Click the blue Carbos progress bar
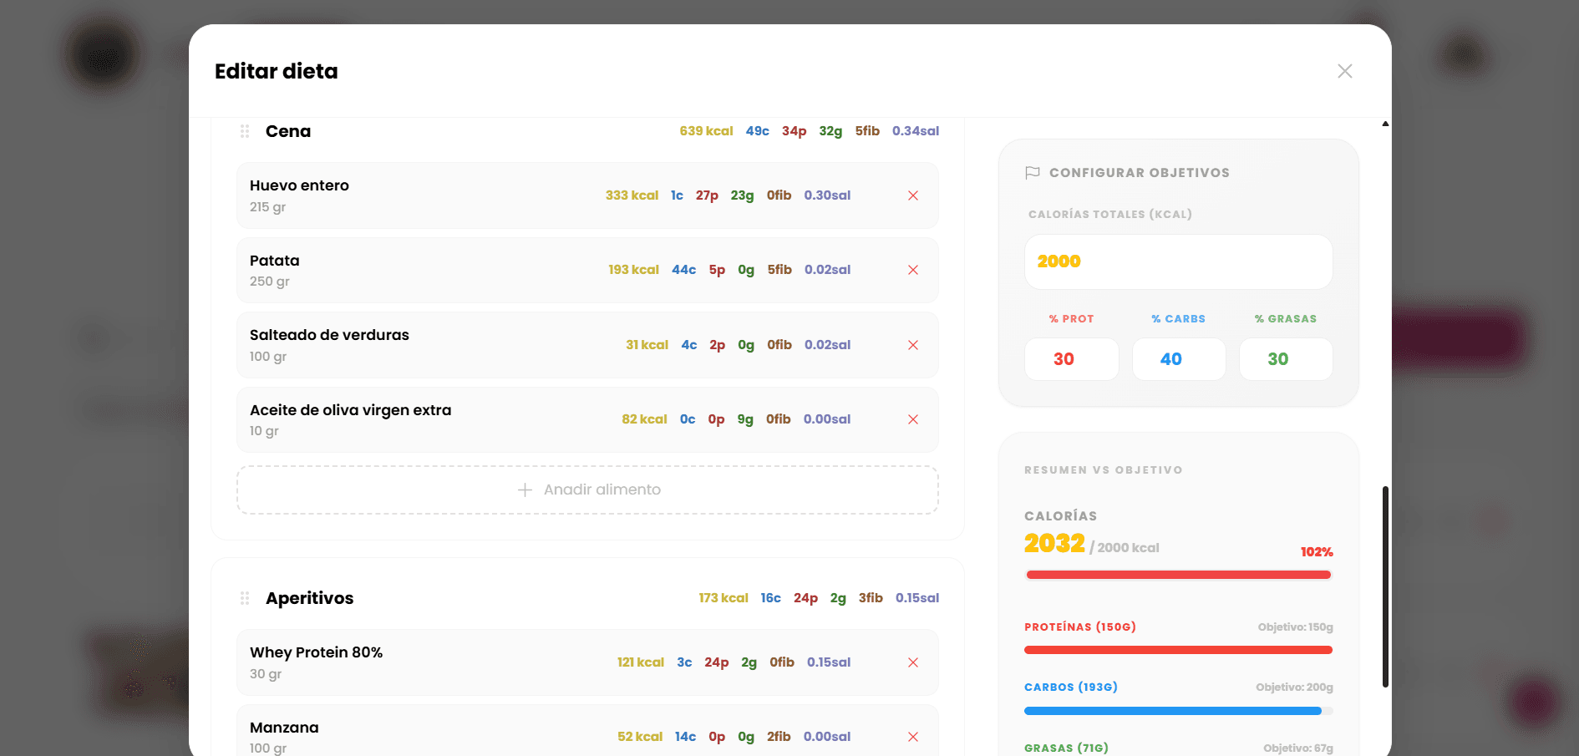Viewport: 1579px width, 756px height. click(1173, 711)
